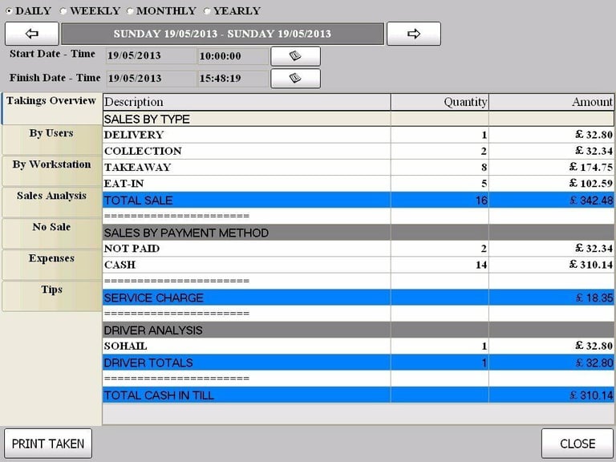
Task: Click the Finish Date field 19/05/2013
Action: click(x=151, y=78)
